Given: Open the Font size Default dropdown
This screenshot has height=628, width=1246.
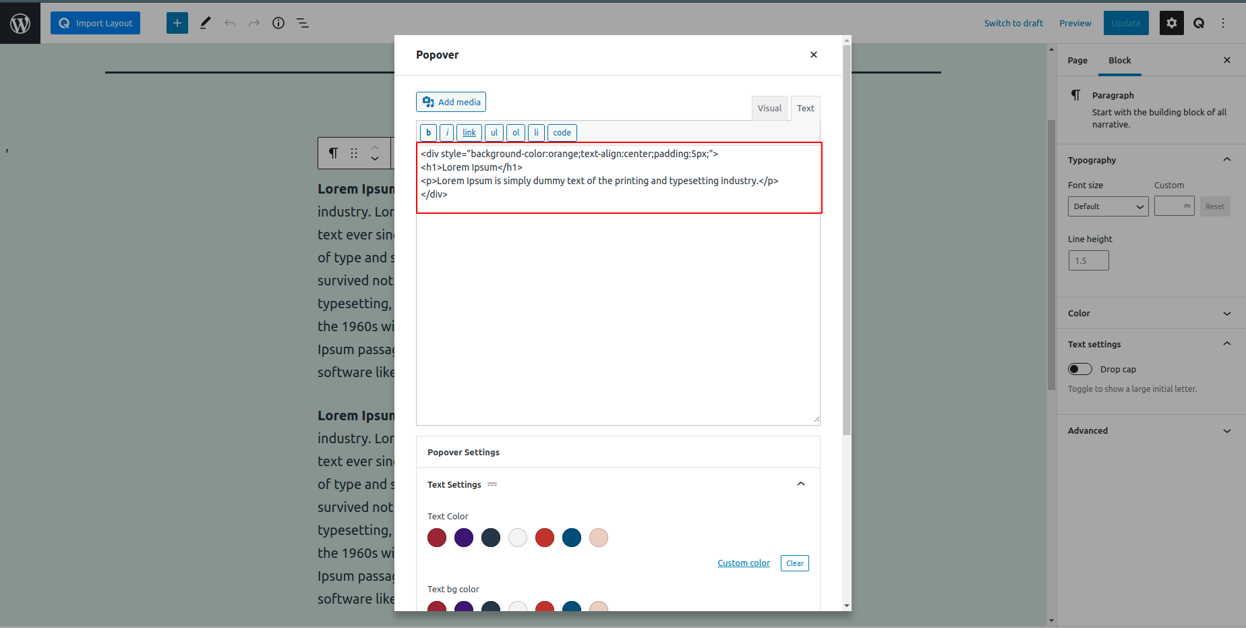Looking at the screenshot, I should [x=1108, y=206].
